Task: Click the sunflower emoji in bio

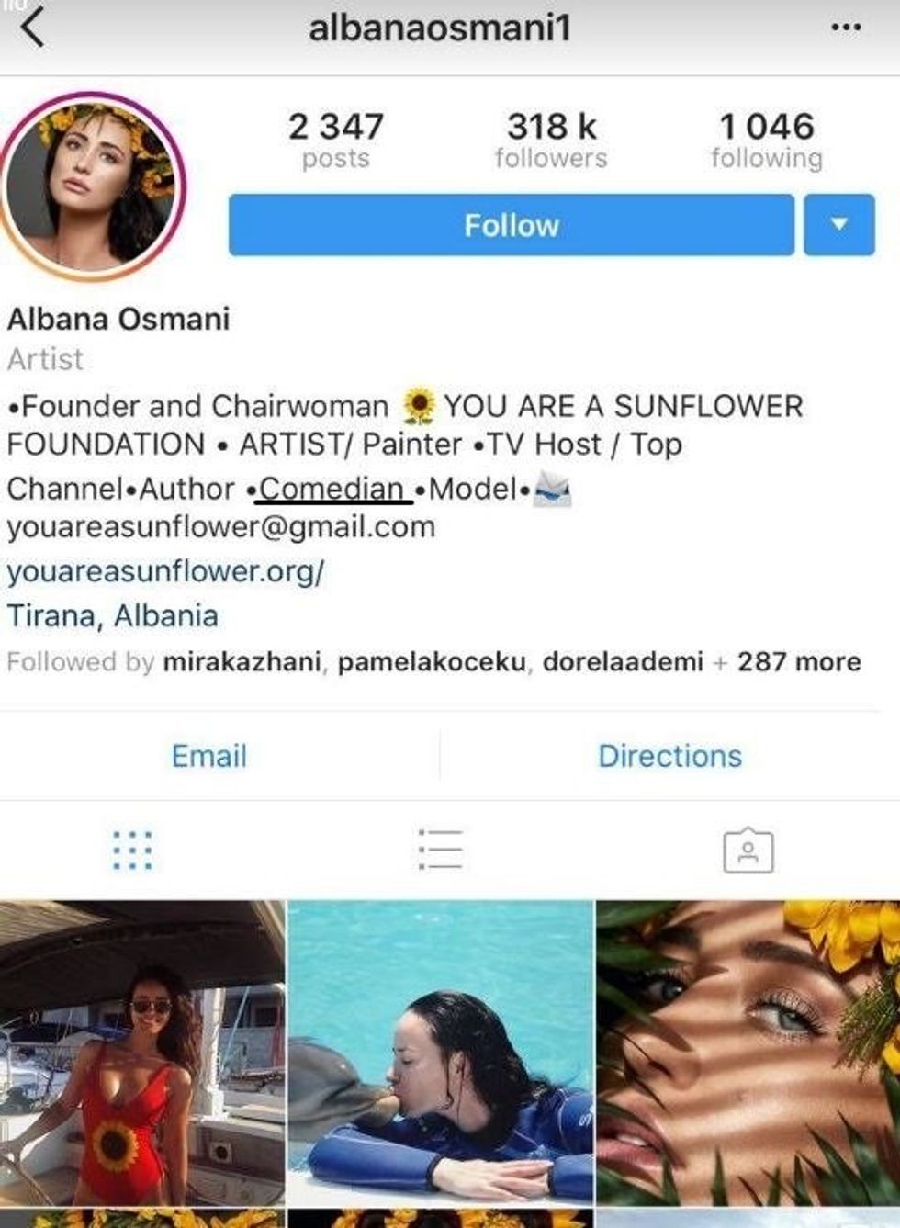Action: pos(419,406)
